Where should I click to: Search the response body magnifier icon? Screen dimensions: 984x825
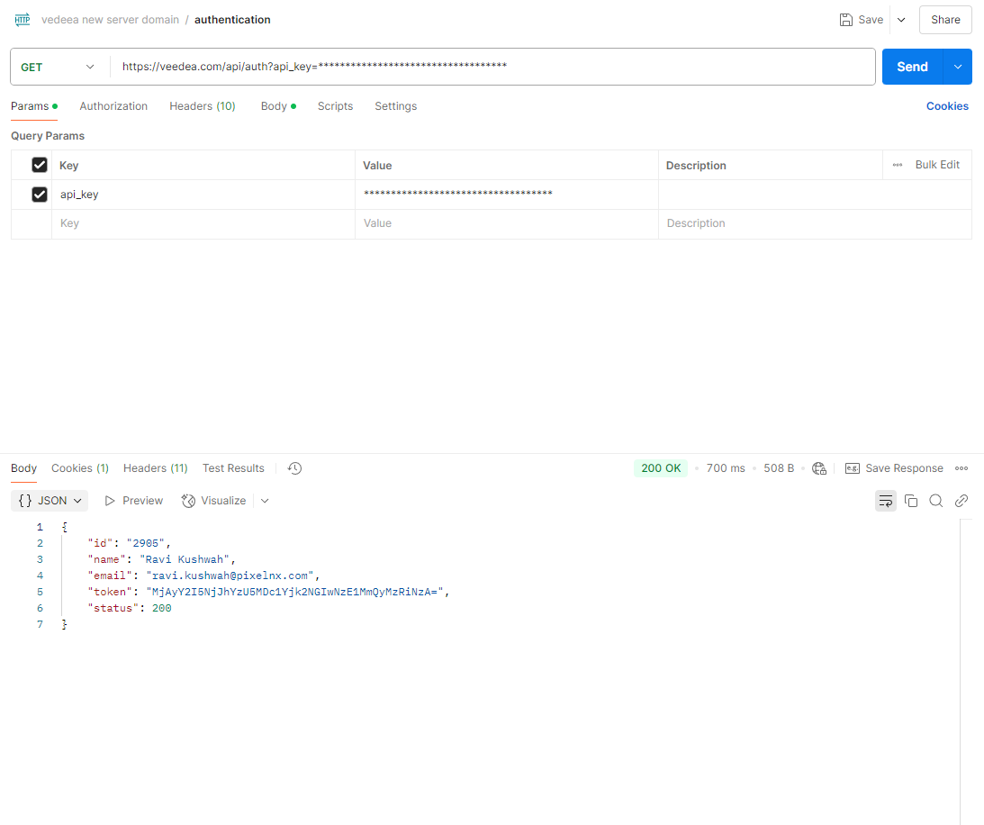[x=935, y=501]
